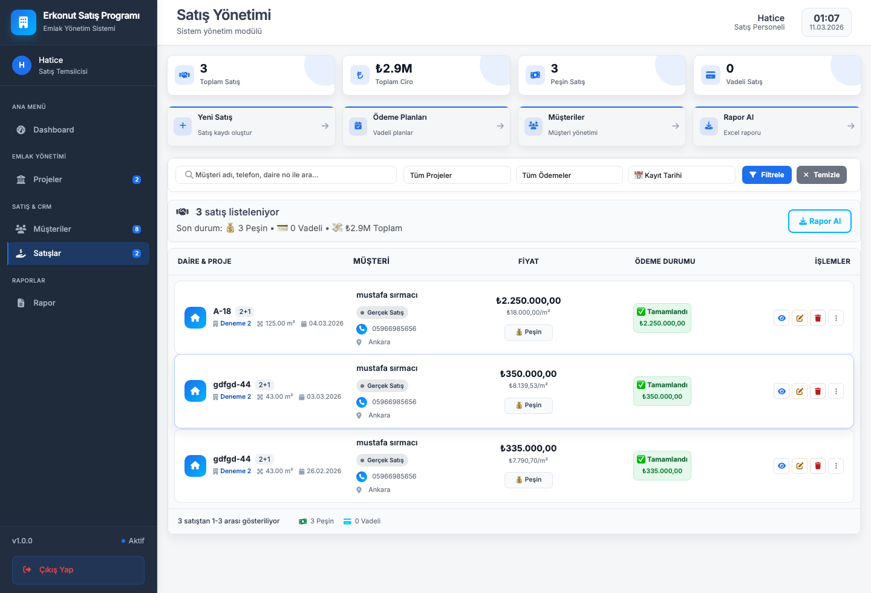Click the Hatice user avatar in sidebar
871x593 pixels.
click(22, 65)
